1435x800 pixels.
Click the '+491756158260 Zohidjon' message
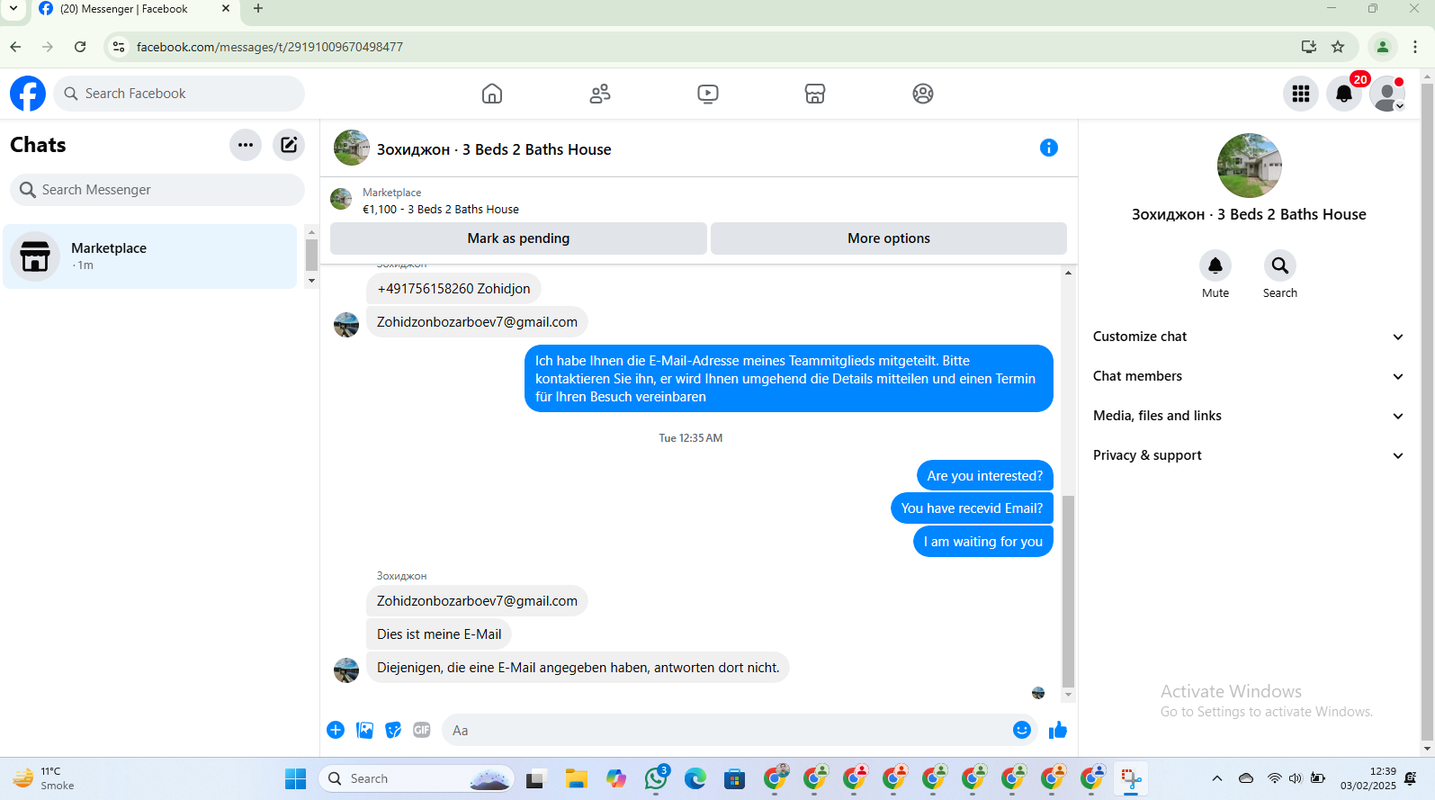(453, 289)
